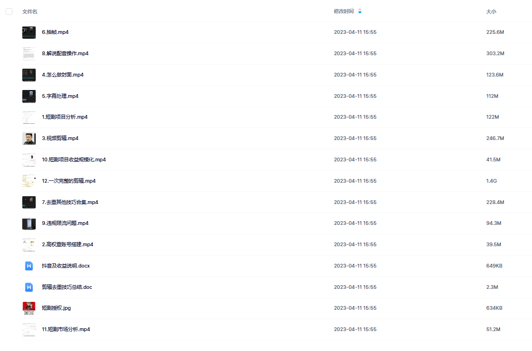The height and width of the screenshot is (351, 532).
Task: Click the 修改时间 column header label
Action: 344,11
